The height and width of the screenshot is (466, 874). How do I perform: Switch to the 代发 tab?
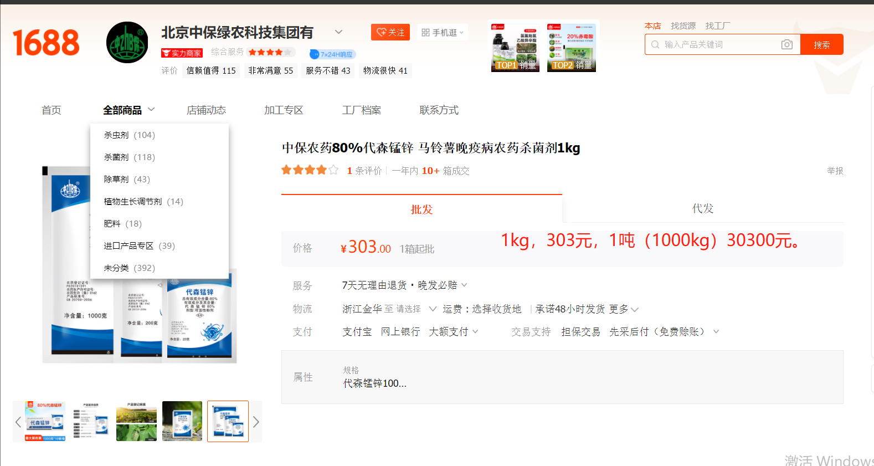pos(703,208)
